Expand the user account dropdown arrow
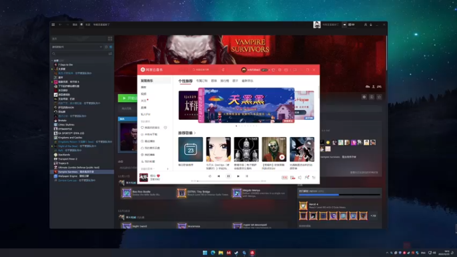Image resolution: width=457 pixels, height=257 pixels. pyautogui.click(x=269, y=70)
